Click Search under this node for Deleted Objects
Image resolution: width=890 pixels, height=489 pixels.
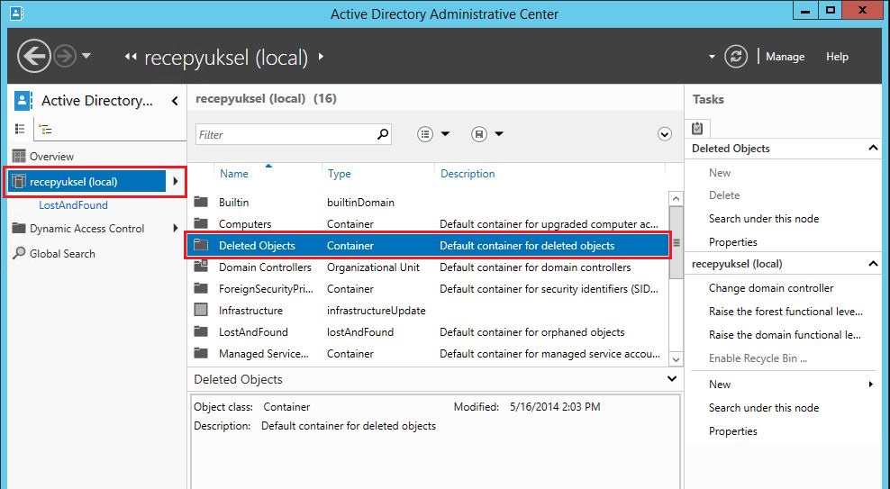click(763, 219)
